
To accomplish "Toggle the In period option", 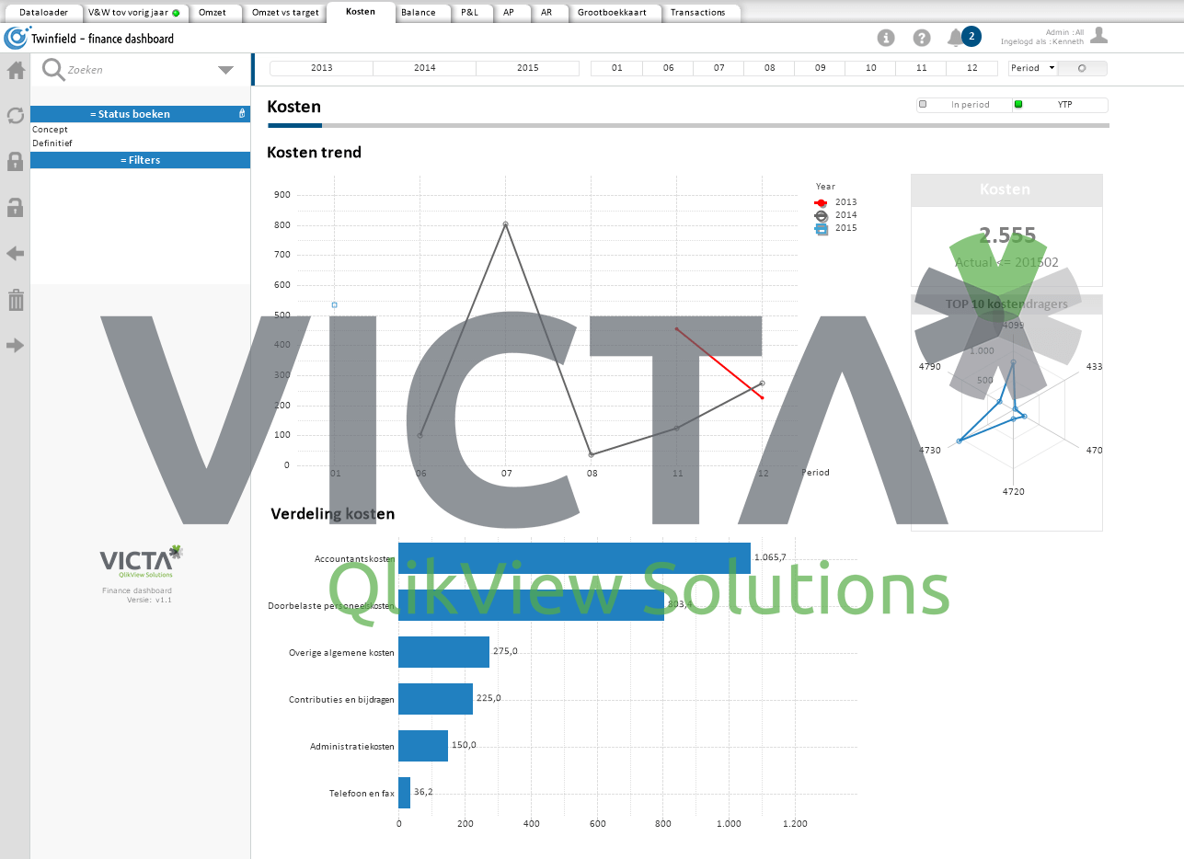I will click(964, 105).
